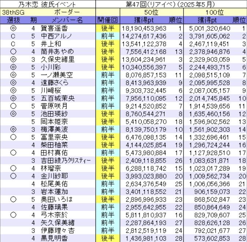
Task: Click the value 1,127,928,510
Action: pos(210,153)
